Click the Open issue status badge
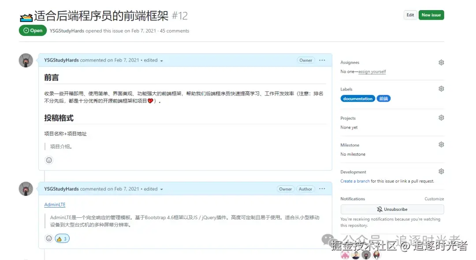476x260 pixels. (33, 30)
